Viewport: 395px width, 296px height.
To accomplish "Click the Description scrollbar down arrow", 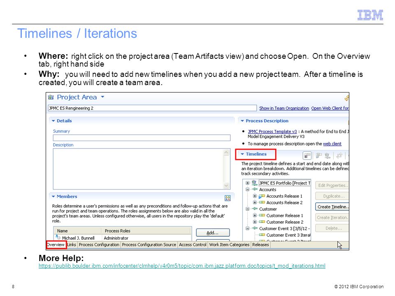I will pyautogui.click(x=226, y=185).
